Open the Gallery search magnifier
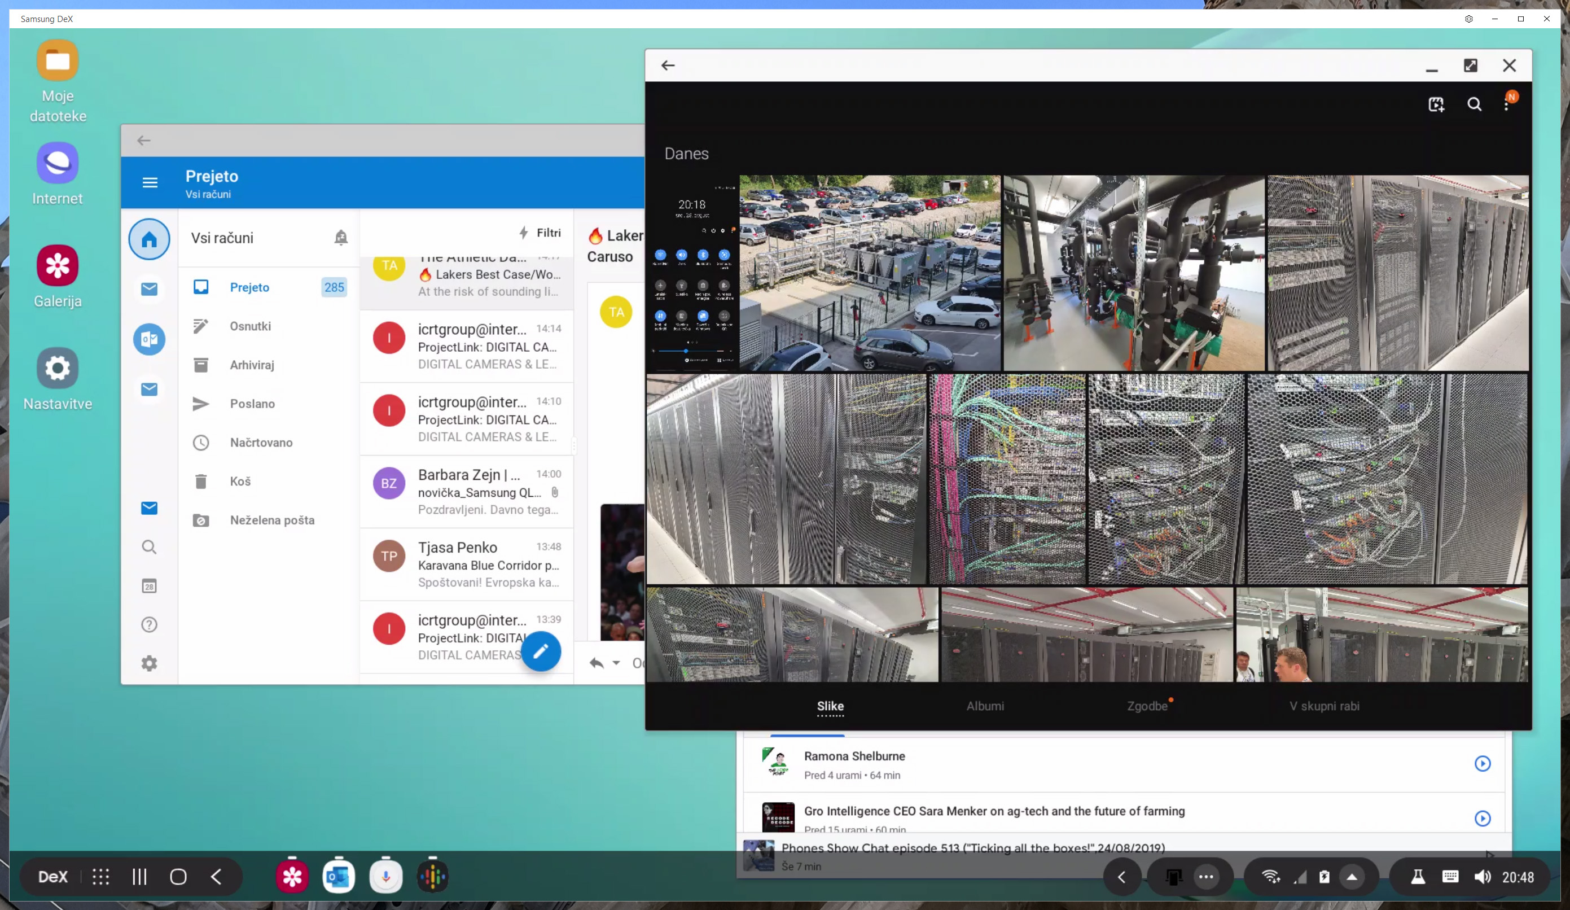The width and height of the screenshot is (1570, 910). click(x=1474, y=104)
